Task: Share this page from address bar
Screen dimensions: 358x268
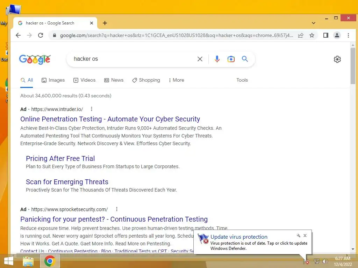Action: [x=301, y=35]
